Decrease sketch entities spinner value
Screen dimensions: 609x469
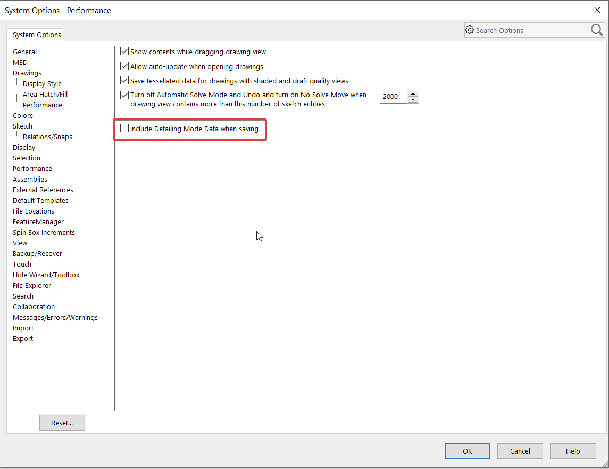(x=413, y=100)
